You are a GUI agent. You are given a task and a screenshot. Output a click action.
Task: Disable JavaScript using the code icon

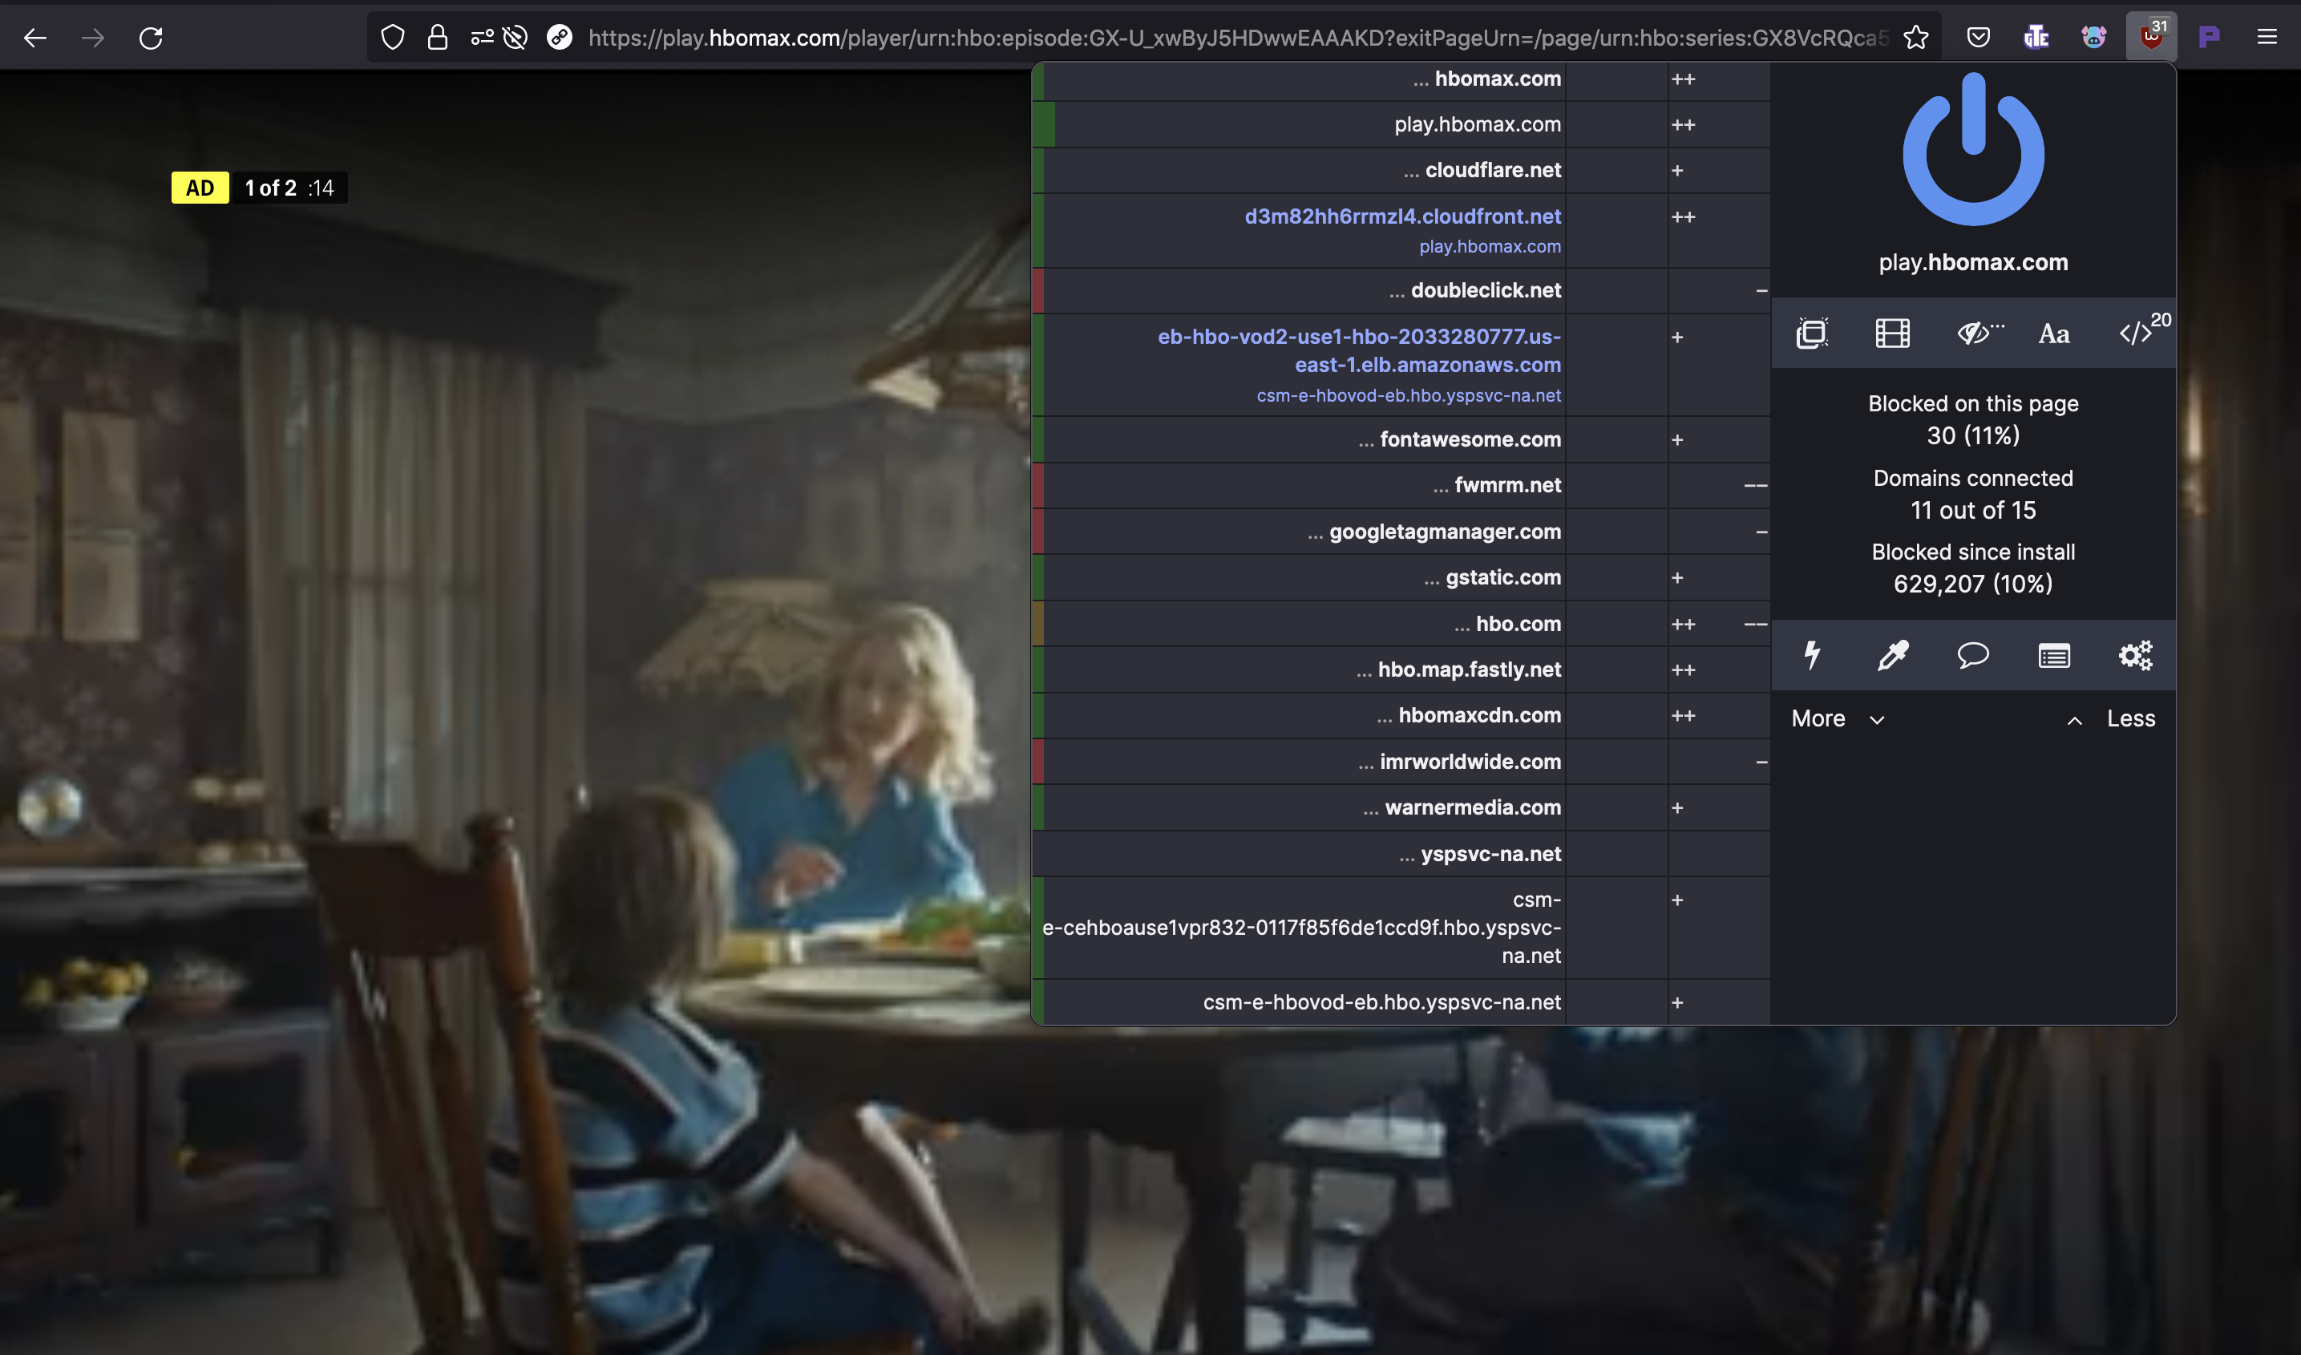(x=2135, y=334)
